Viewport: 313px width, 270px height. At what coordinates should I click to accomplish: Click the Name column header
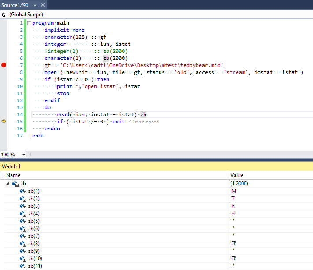click(13, 175)
